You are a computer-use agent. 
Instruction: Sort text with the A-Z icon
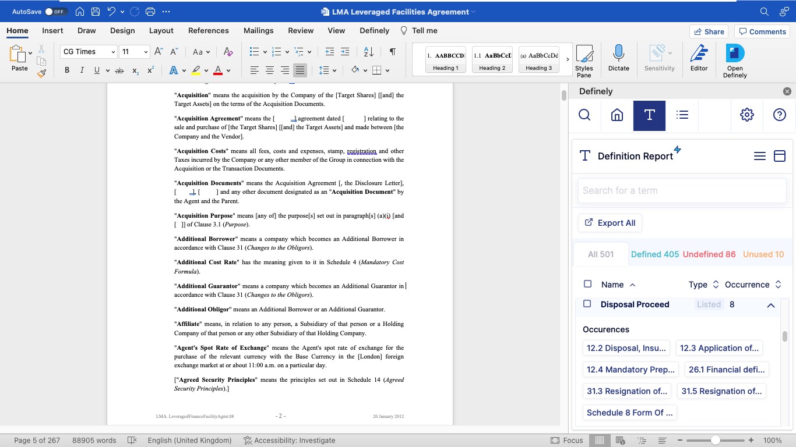point(368,52)
